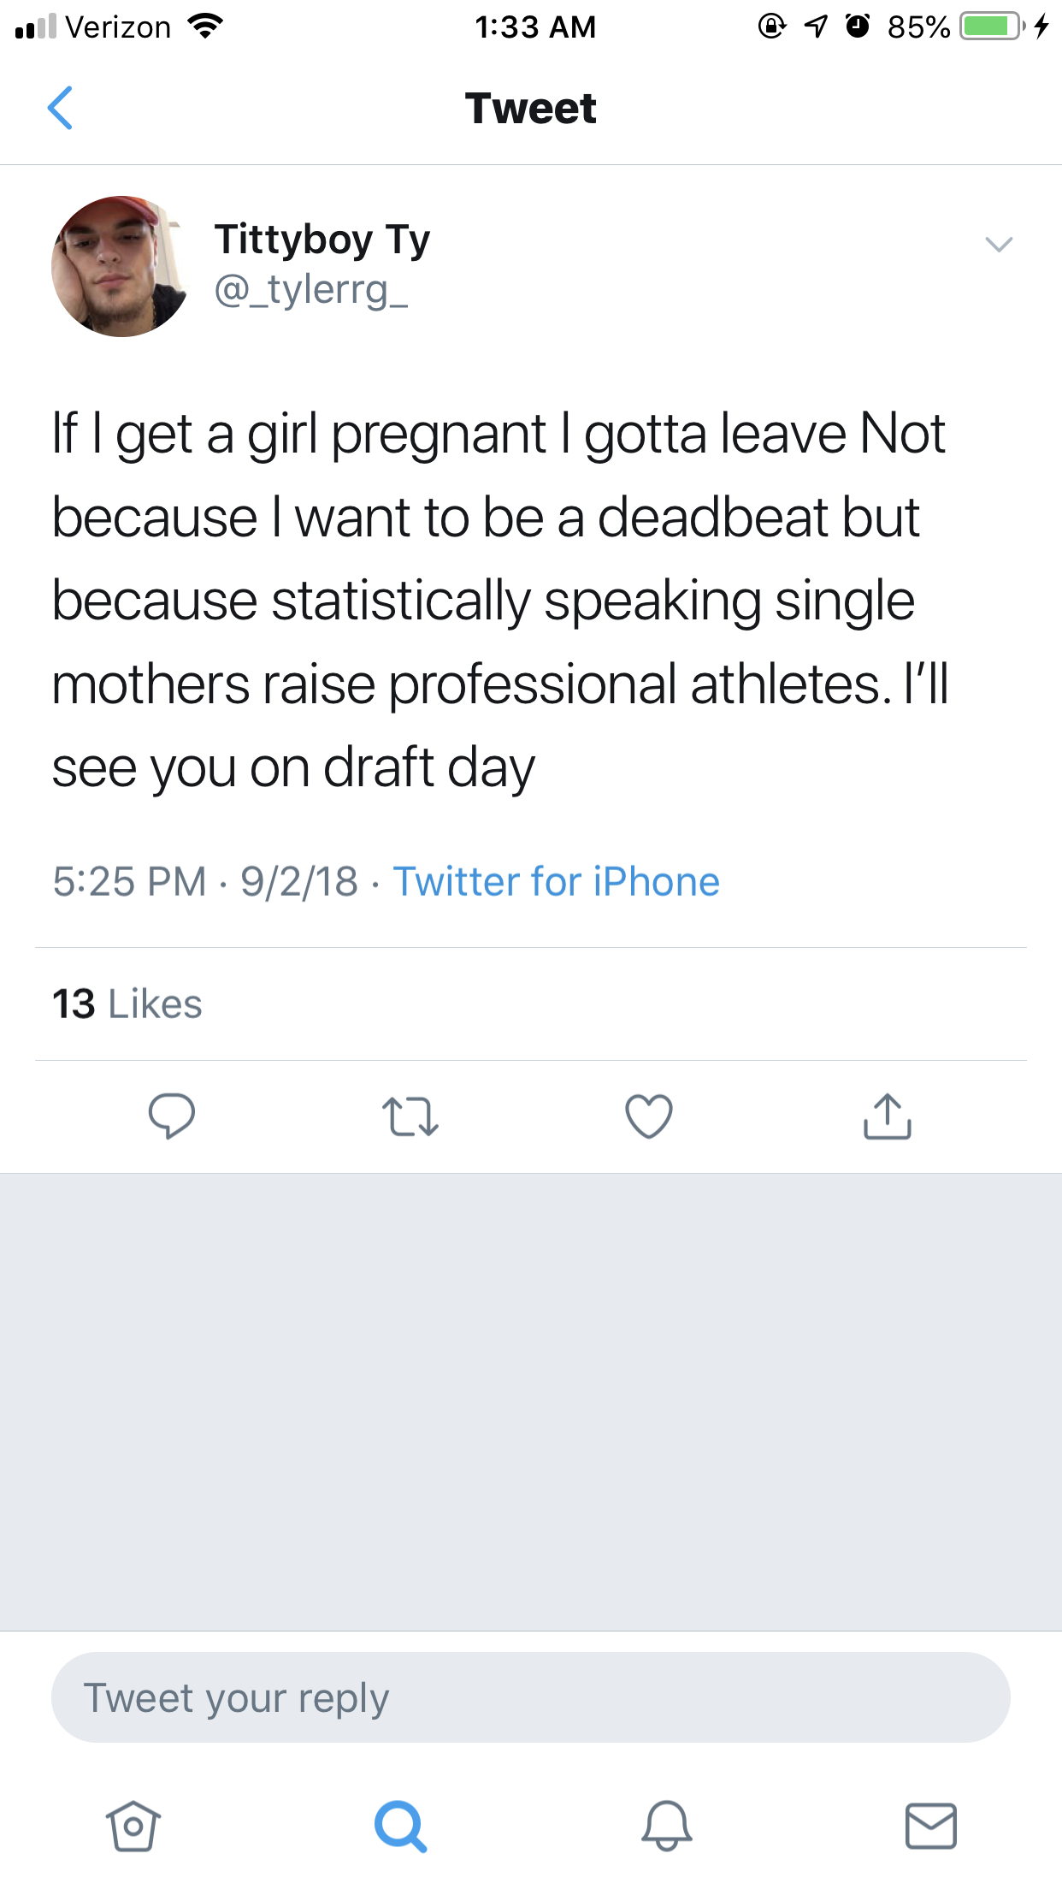
Task: Tap the retweet icon
Action: 410,1116
